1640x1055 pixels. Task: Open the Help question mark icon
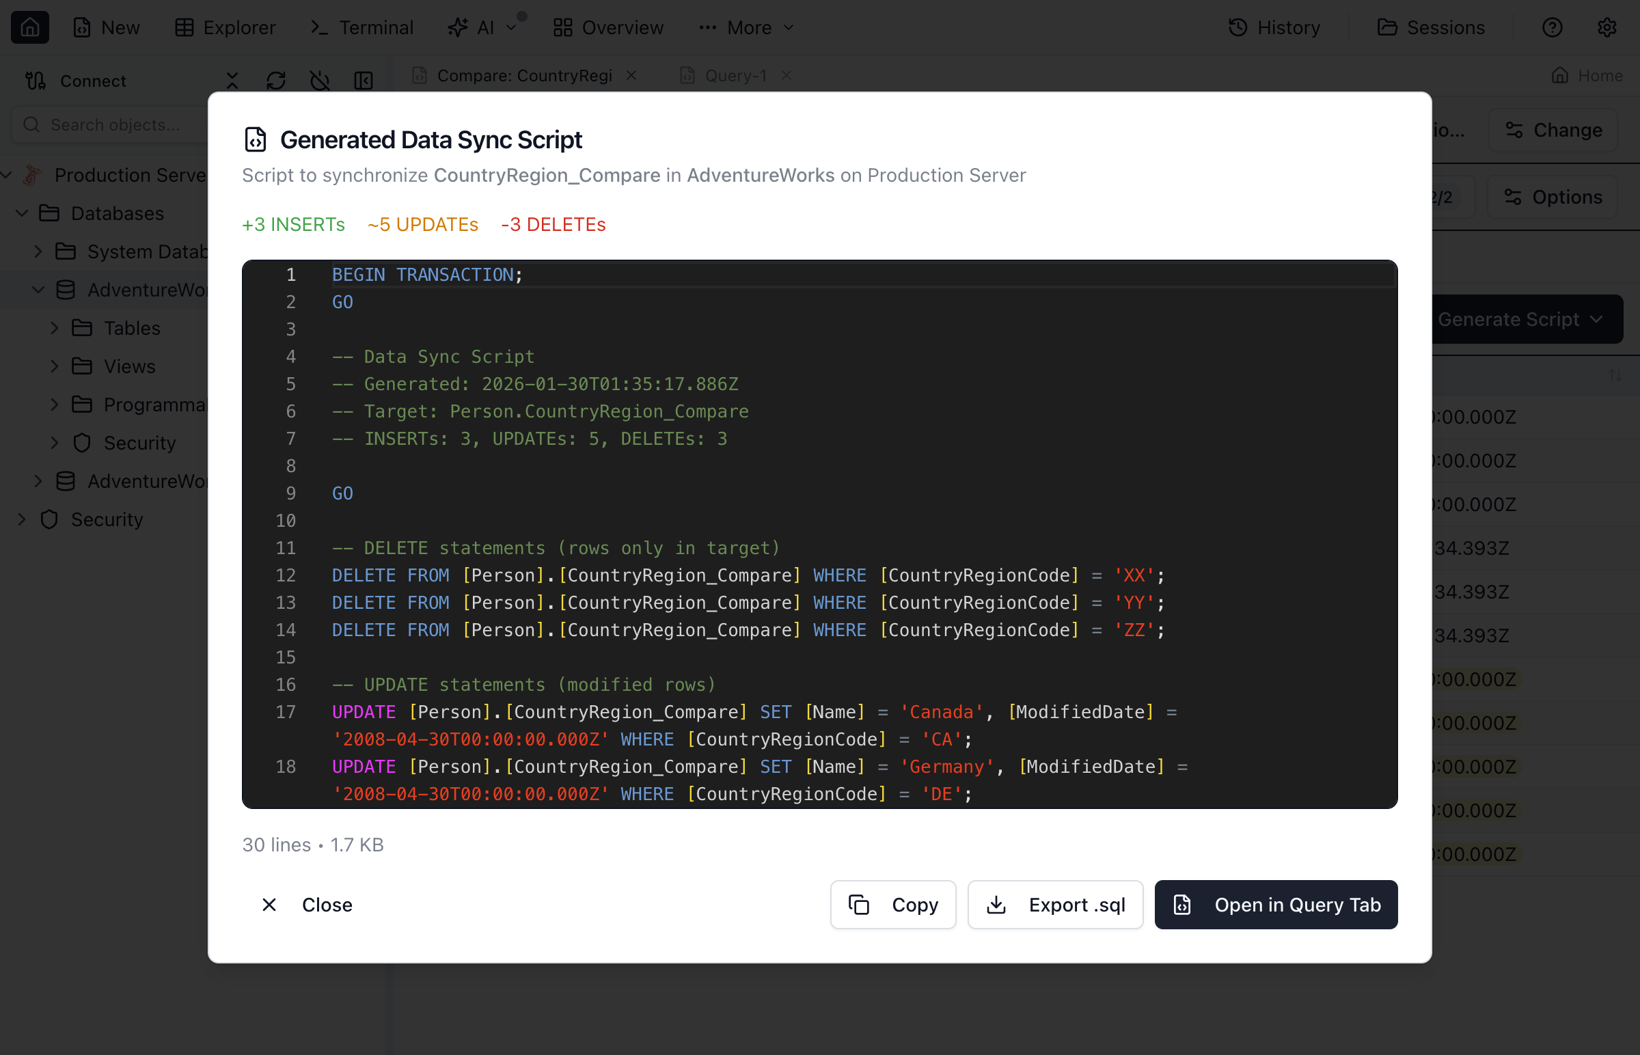point(1552,27)
